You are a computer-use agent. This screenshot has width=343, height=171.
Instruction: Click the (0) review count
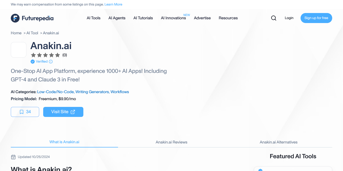65,55
